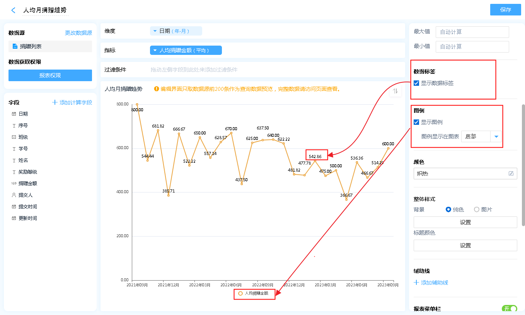Turn off the 报表菜单栏 toggle switch
525x315 pixels.
click(x=509, y=308)
